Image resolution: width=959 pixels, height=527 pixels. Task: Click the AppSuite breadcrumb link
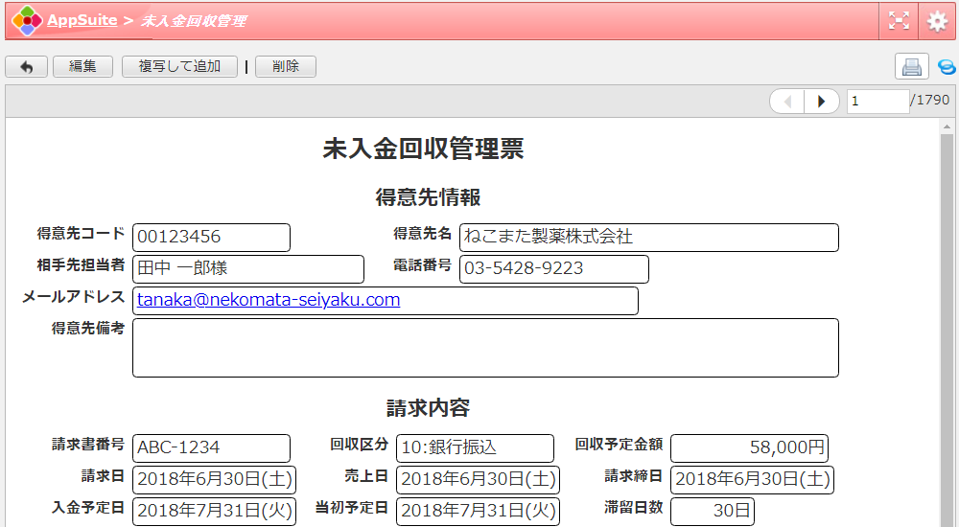click(x=82, y=20)
